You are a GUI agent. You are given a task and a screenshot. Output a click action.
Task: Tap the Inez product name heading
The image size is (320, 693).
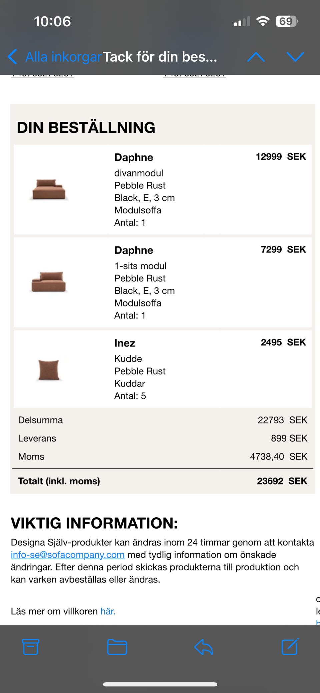click(x=125, y=343)
